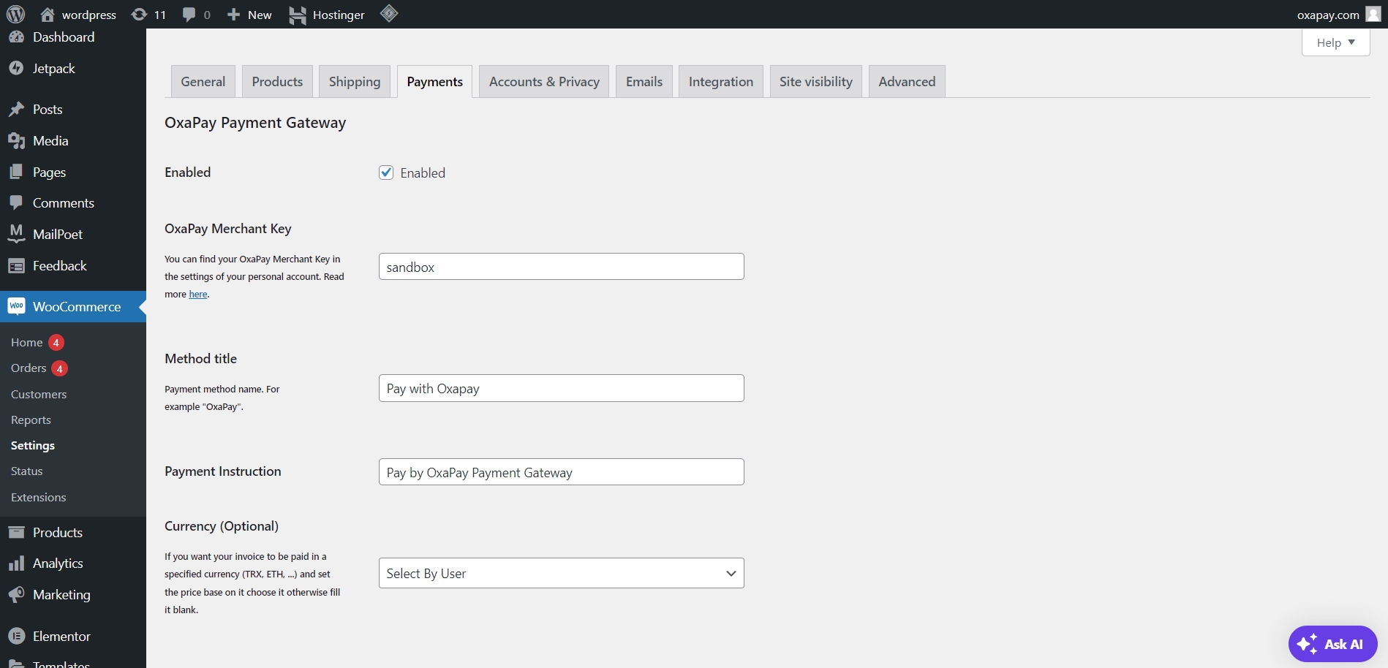
Task: Open the New content menu
Action: click(249, 15)
